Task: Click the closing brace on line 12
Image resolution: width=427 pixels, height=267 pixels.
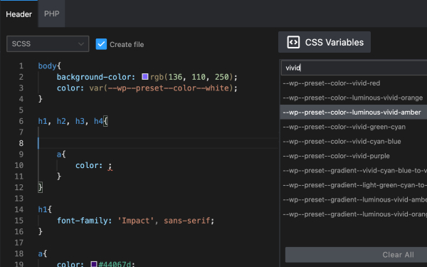Action: pyautogui.click(x=41, y=187)
